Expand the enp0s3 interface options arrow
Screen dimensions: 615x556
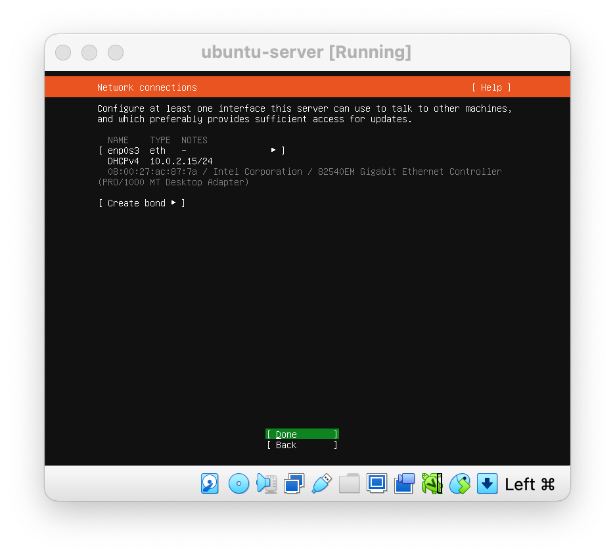click(x=273, y=151)
